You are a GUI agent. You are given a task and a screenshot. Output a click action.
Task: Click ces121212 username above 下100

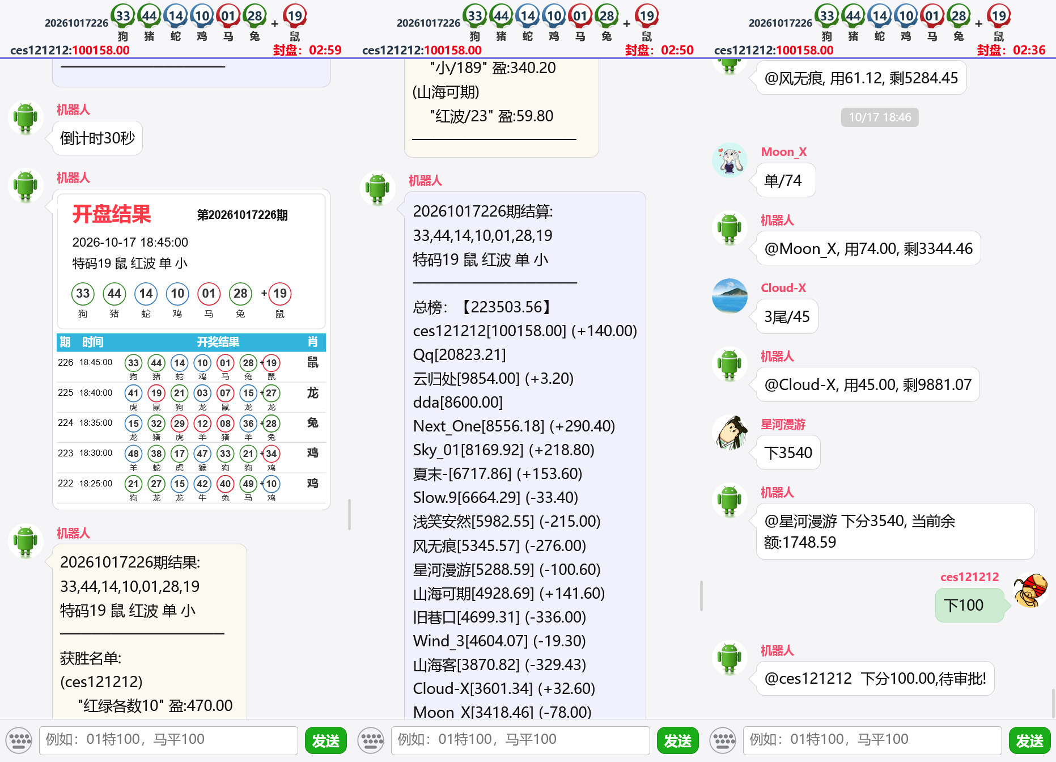pyautogui.click(x=970, y=577)
